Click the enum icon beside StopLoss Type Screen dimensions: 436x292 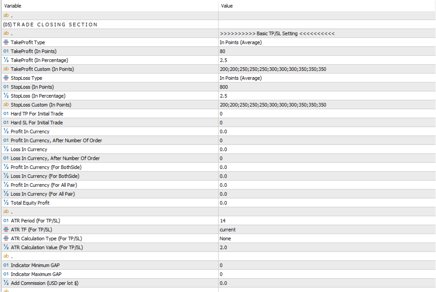[6, 78]
